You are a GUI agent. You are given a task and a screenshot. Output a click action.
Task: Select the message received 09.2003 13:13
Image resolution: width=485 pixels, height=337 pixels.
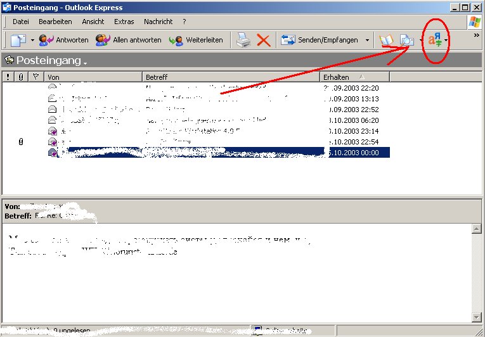click(196, 99)
